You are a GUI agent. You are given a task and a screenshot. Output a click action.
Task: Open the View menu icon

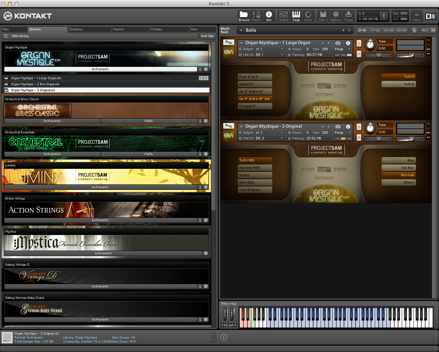coord(416,16)
